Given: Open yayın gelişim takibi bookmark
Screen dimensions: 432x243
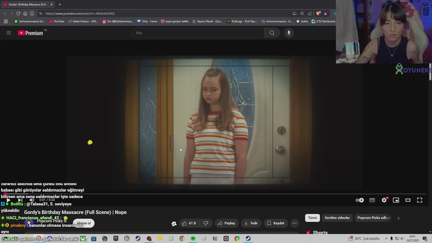Looking at the screenshot, I should point(174,21).
